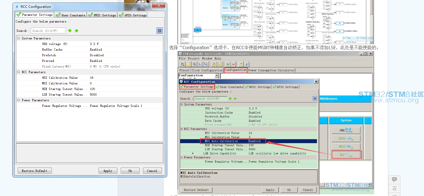Open the File menu in embedded STM32CubeMX window
The width and height of the screenshot is (424, 196).
click(182, 58)
